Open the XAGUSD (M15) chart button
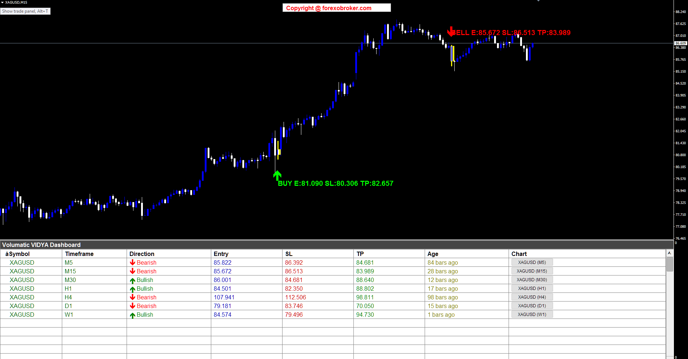This screenshot has height=359, width=688. tap(532, 271)
